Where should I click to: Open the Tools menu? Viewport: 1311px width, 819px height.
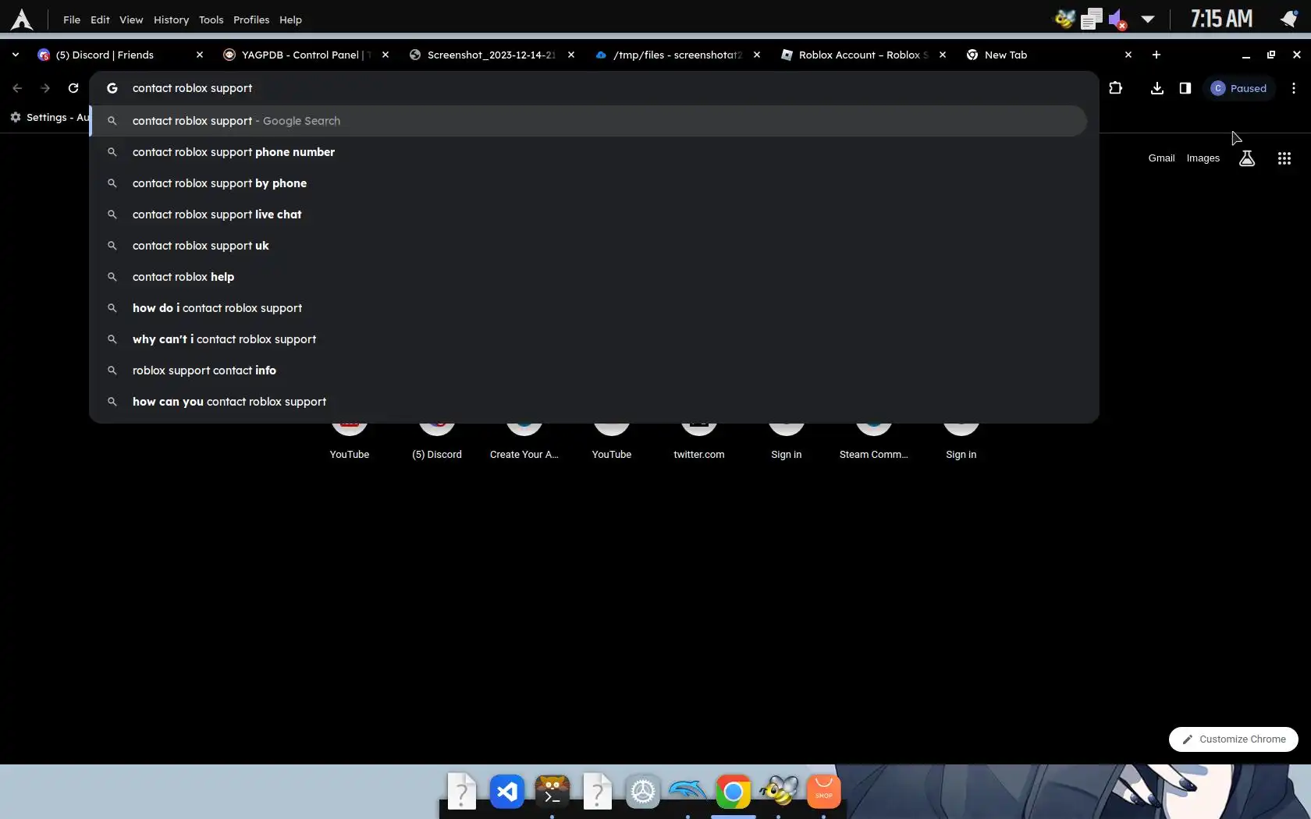[x=211, y=19]
